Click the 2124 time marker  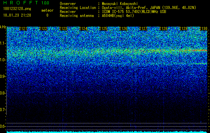coord(83,29)
